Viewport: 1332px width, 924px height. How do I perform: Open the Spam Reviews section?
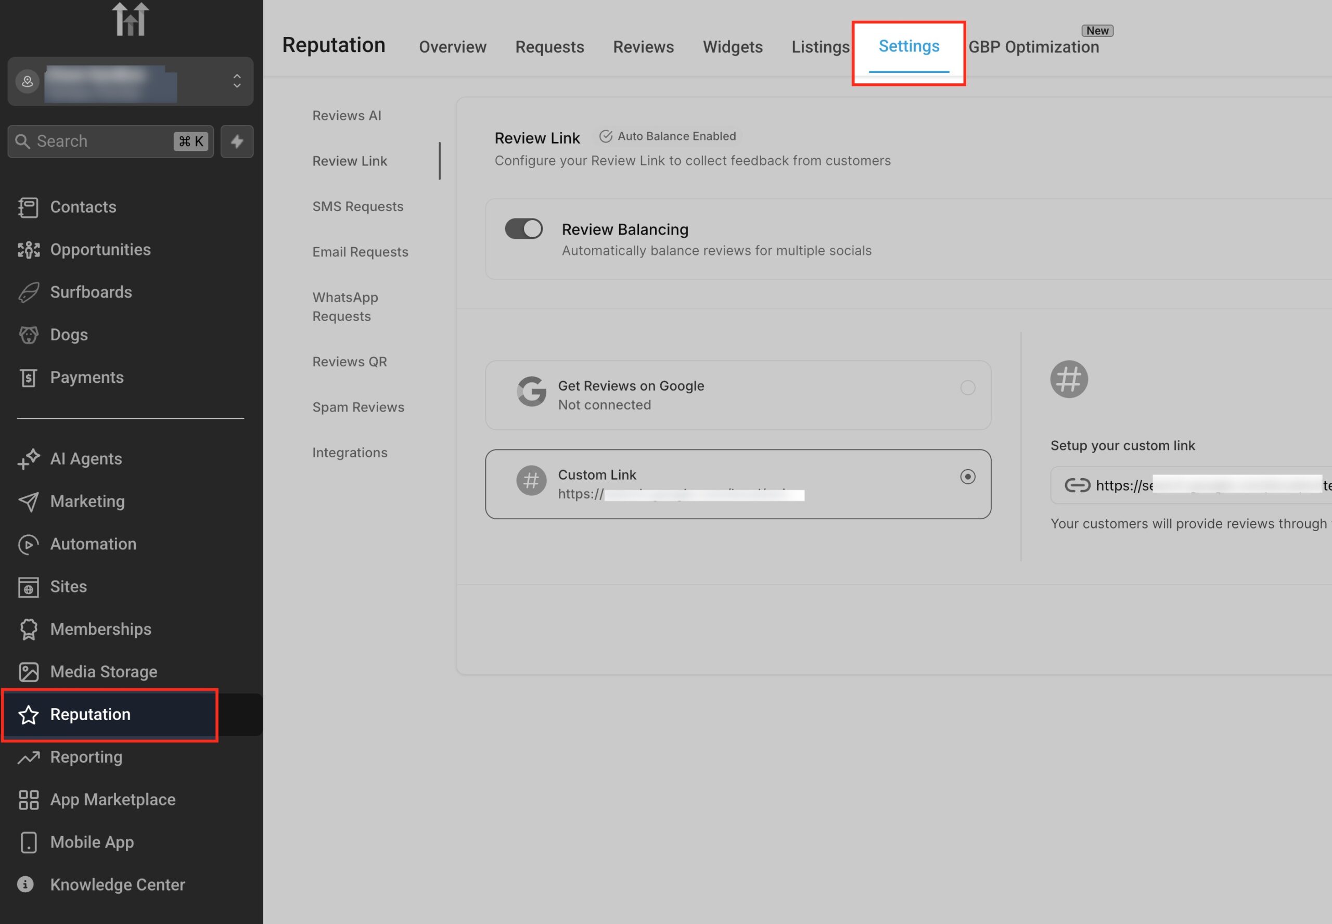coord(358,407)
